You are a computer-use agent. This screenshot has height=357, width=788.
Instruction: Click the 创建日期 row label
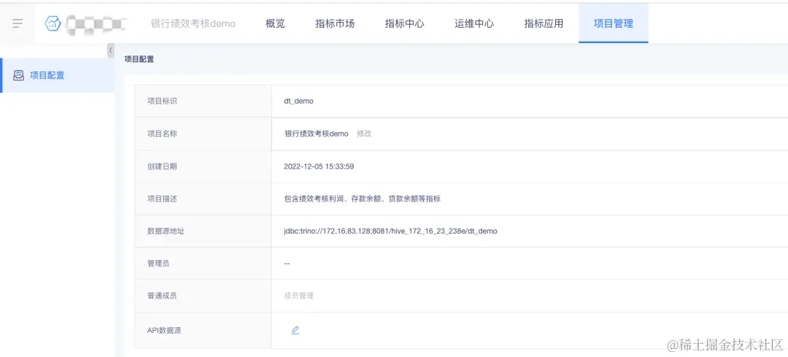tap(162, 166)
